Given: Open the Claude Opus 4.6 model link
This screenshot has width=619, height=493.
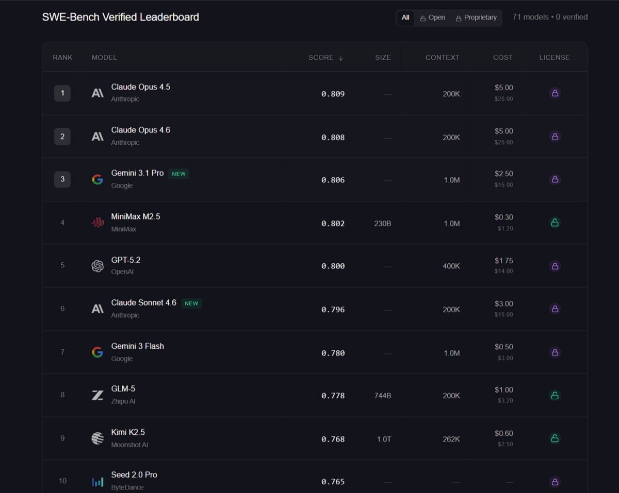Looking at the screenshot, I should (140, 130).
